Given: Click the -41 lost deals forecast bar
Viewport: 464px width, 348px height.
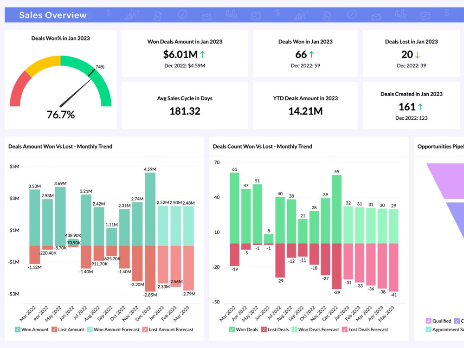Looking at the screenshot, I should click(x=393, y=268).
